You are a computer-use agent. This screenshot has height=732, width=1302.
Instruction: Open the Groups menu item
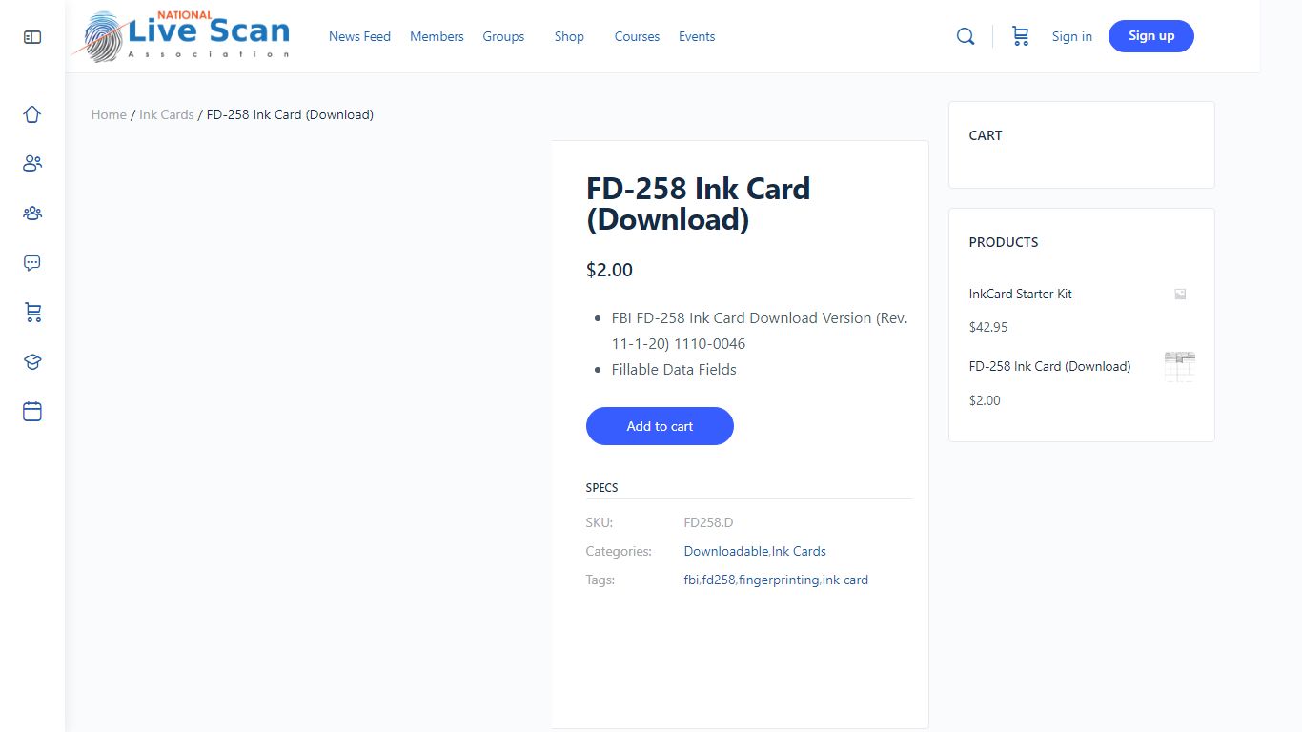503,36
